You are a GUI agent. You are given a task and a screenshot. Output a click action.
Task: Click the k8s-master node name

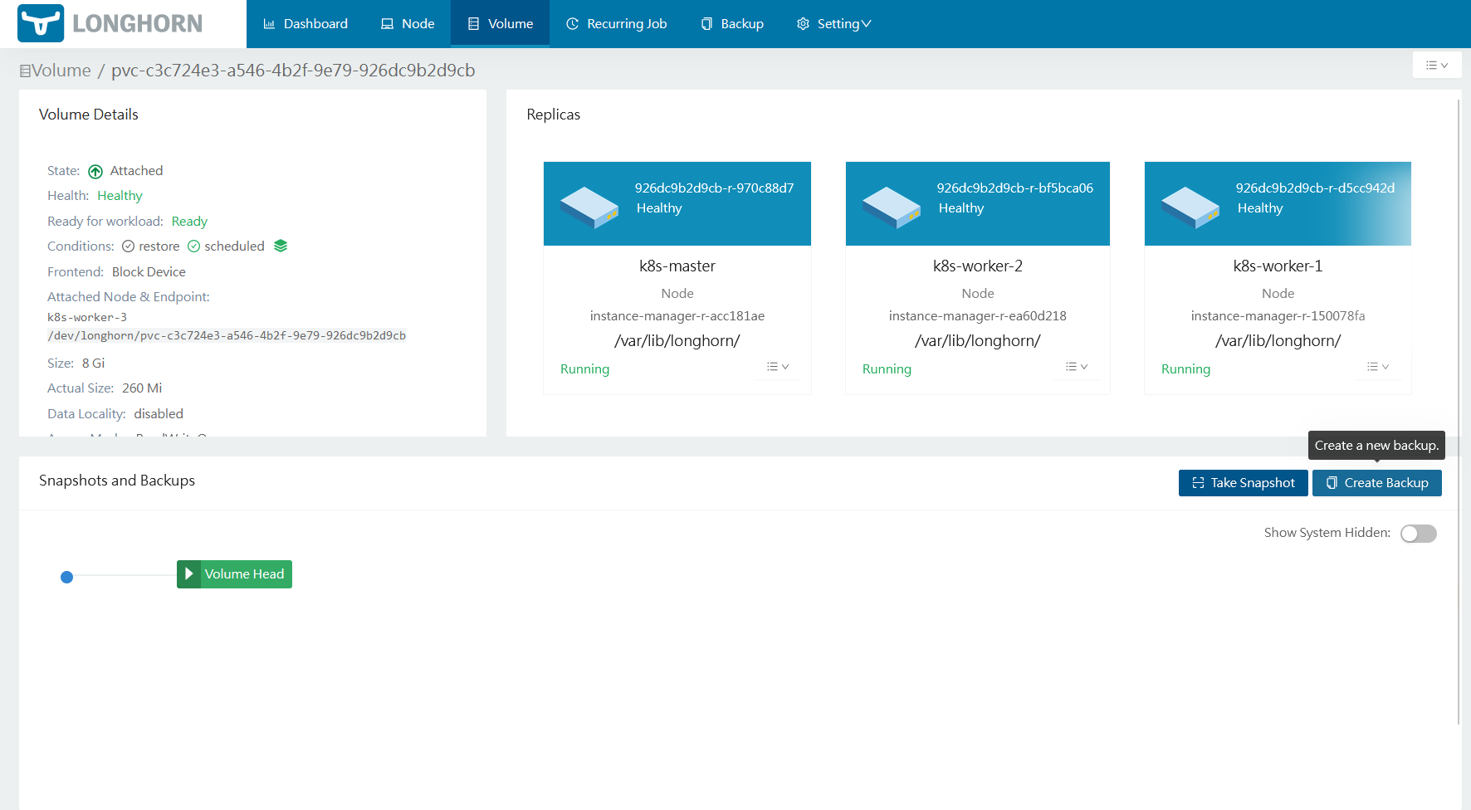point(677,266)
